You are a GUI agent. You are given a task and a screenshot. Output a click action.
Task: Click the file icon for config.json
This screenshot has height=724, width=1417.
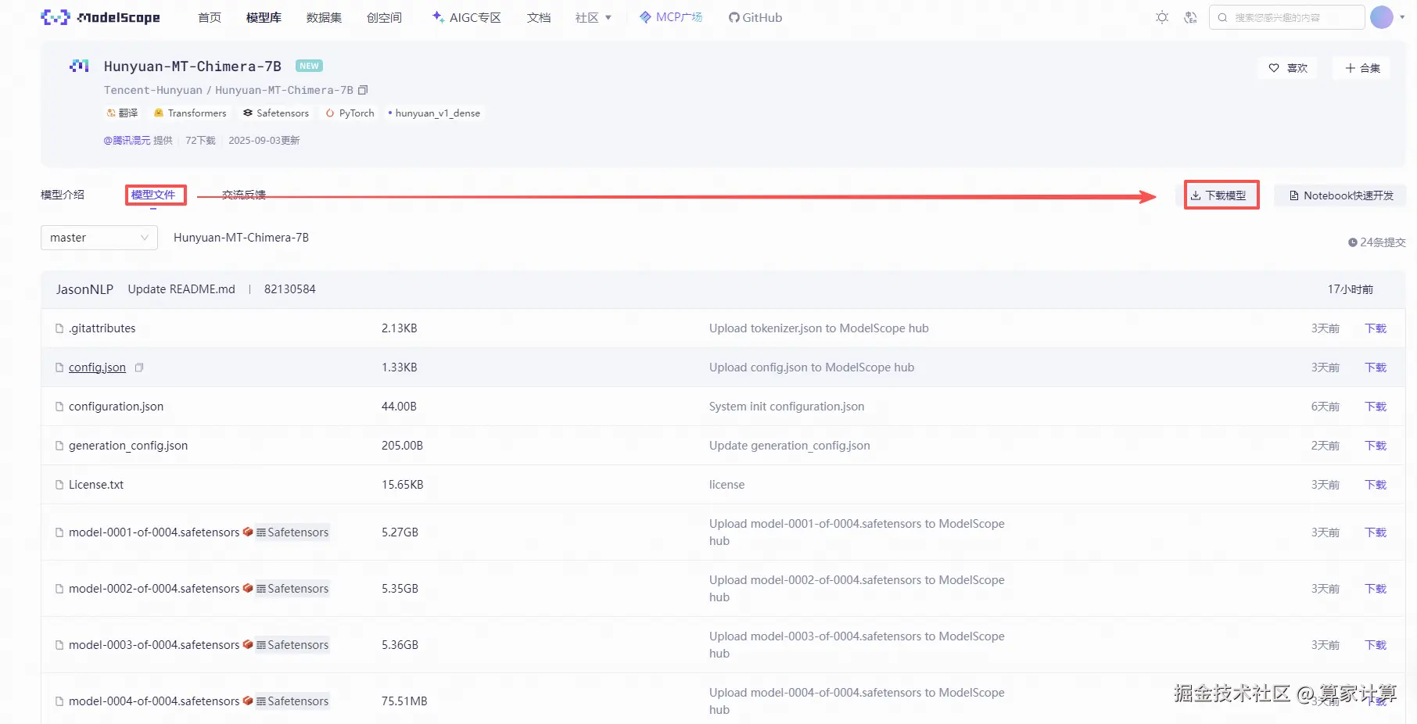point(59,367)
